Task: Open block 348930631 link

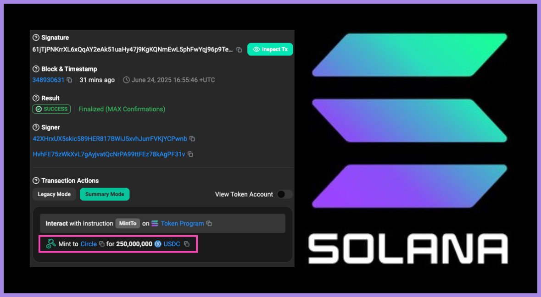Action: [48, 80]
